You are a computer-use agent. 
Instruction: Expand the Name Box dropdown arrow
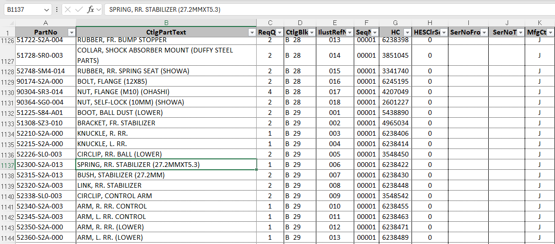click(46, 9)
